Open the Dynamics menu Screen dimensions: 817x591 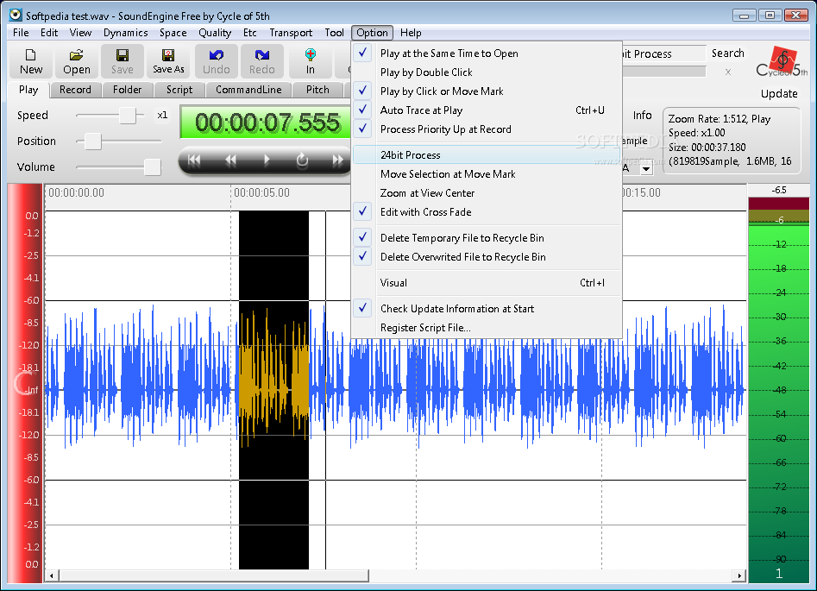point(126,33)
